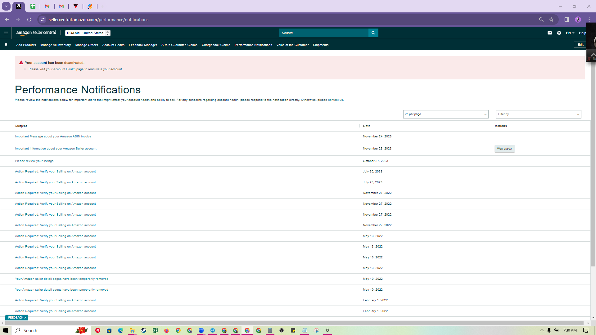The height and width of the screenshot is (335, 596).
Task: Open Excel from the taskbar
Action: pos(155,330)
